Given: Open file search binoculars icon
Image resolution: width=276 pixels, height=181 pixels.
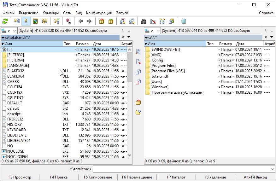Looking at the screenshot, I should [144, 21].
